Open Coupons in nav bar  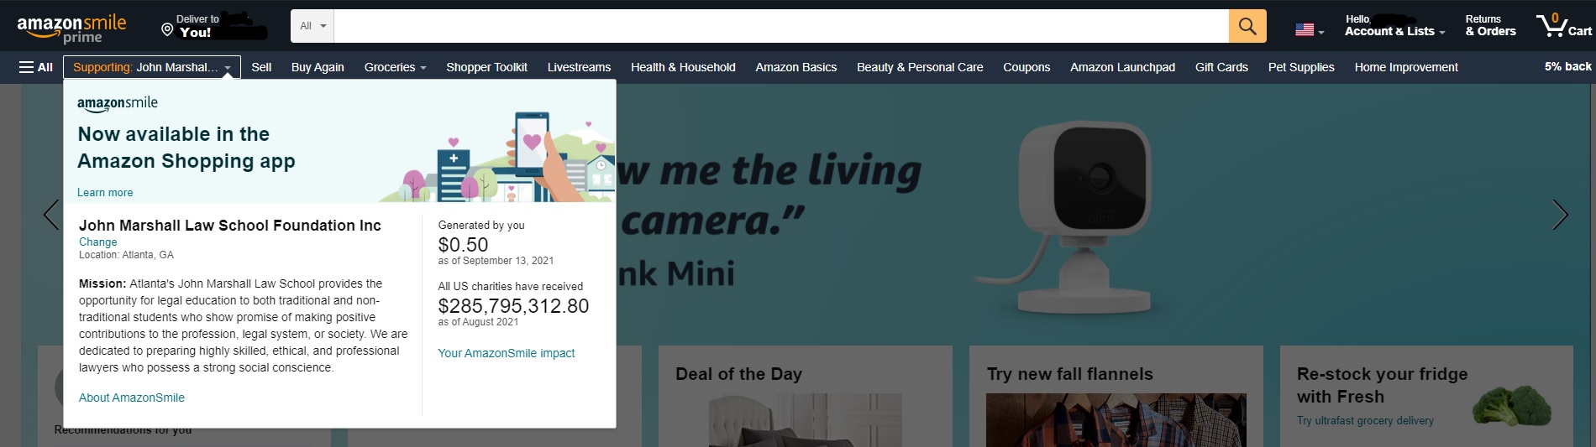tap(1026, 67)
